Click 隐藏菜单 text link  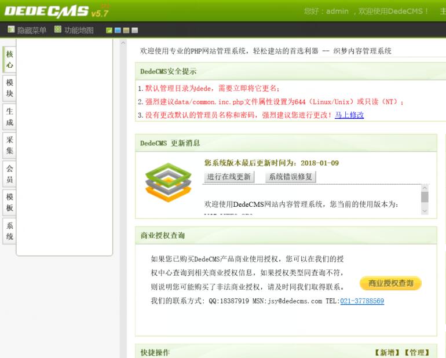point(32,30)
